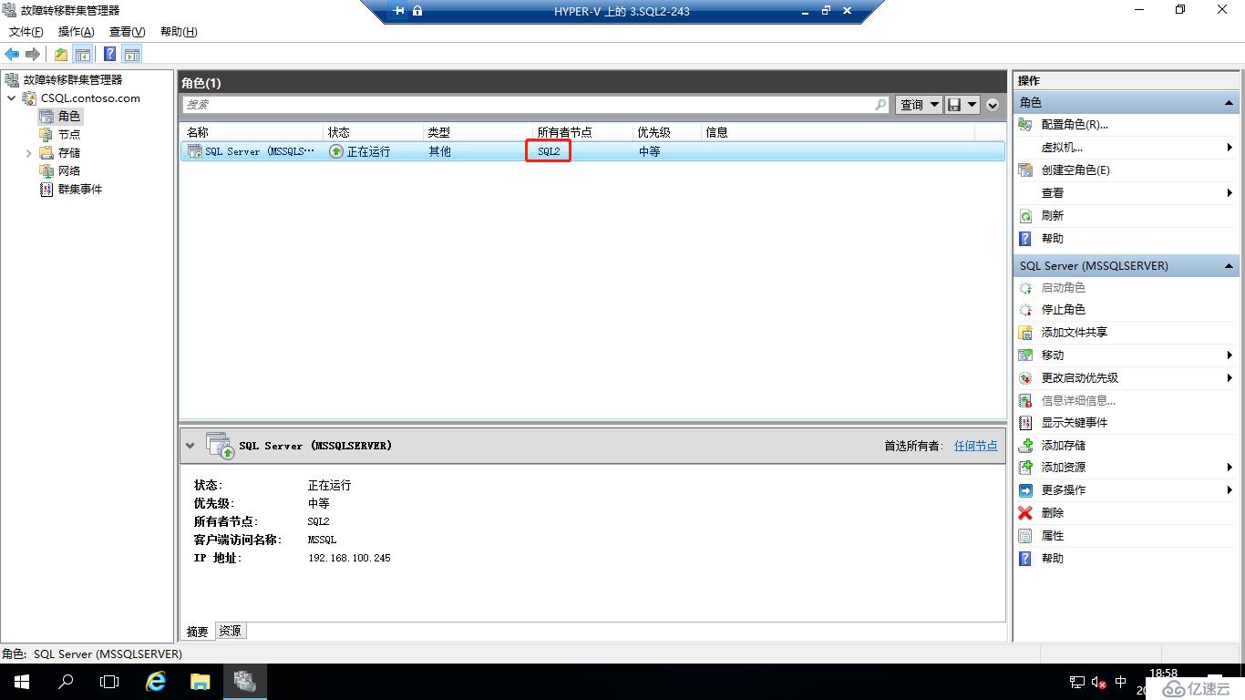Click the taskbar search magnifier icon
This screenshot has width=1245, height=700.
tap(66, 682)
